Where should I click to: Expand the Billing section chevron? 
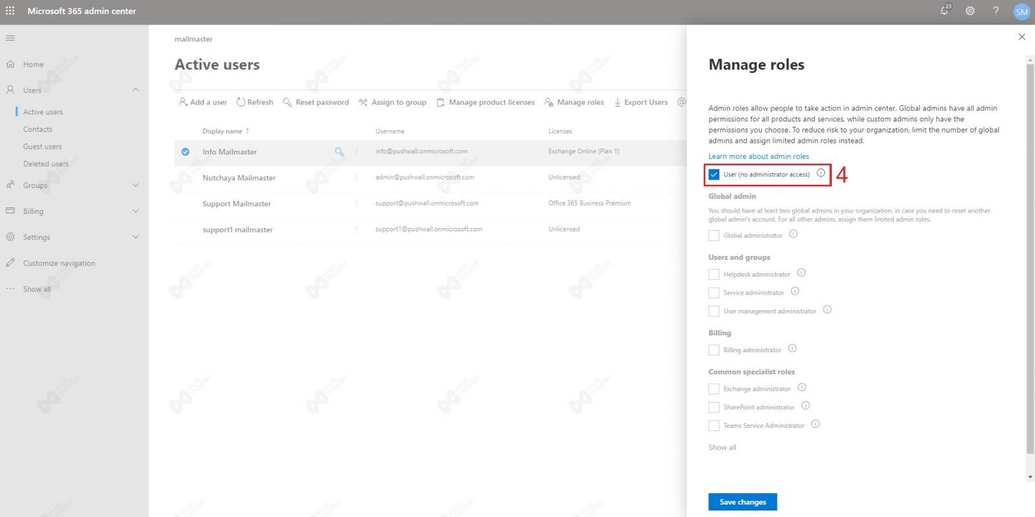coord(135,211)
